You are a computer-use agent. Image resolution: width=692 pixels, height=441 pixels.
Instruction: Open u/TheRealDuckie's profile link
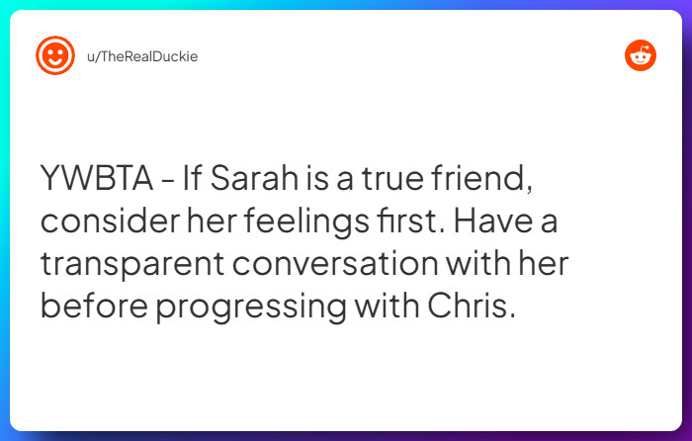[x=142, y=56]
